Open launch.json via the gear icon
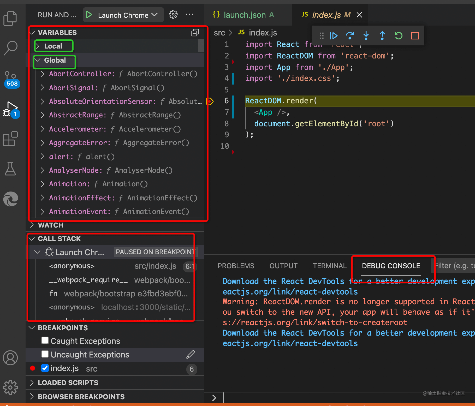Viewport: 475px width, 406px height. 173,15
